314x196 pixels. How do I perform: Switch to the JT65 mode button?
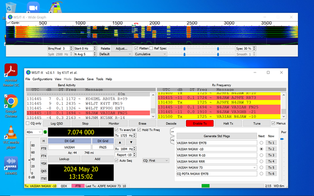pos(44,178)
